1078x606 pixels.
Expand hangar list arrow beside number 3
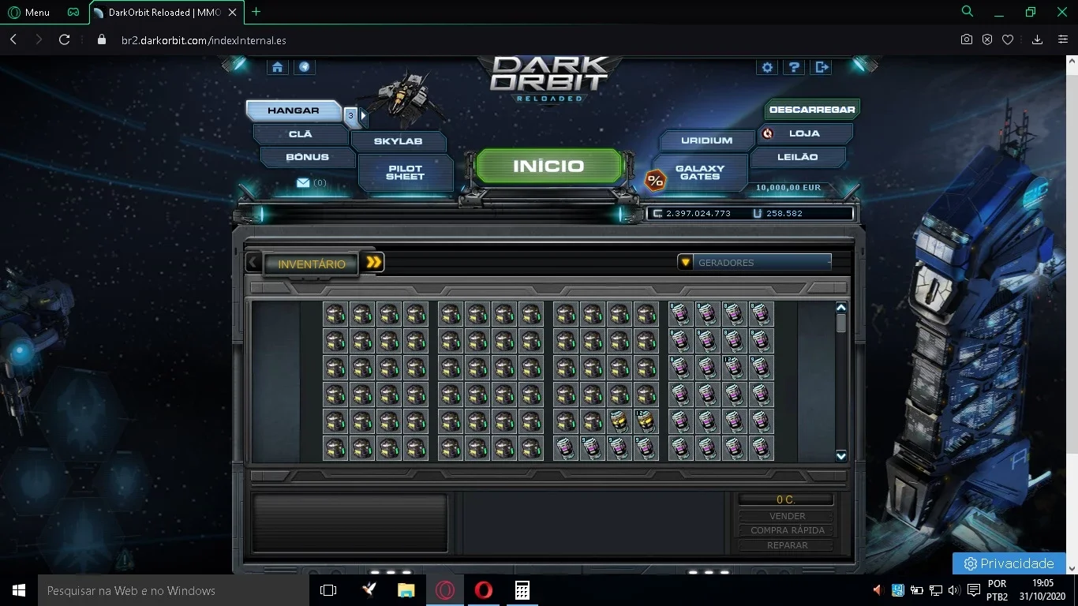pyautogui.click(x=363, y=116)
